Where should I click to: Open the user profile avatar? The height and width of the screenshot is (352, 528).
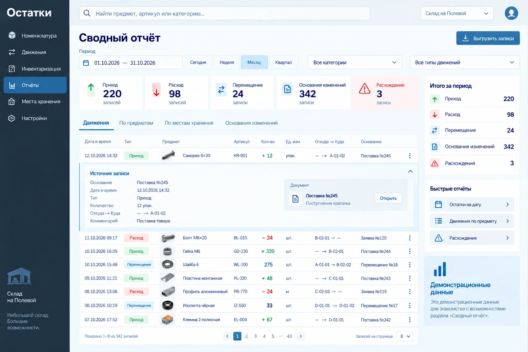511,13
